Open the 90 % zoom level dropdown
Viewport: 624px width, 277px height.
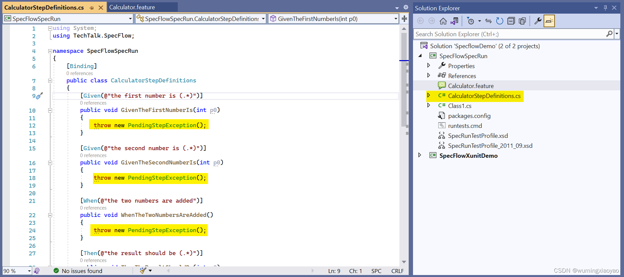[x=29, y=271]
